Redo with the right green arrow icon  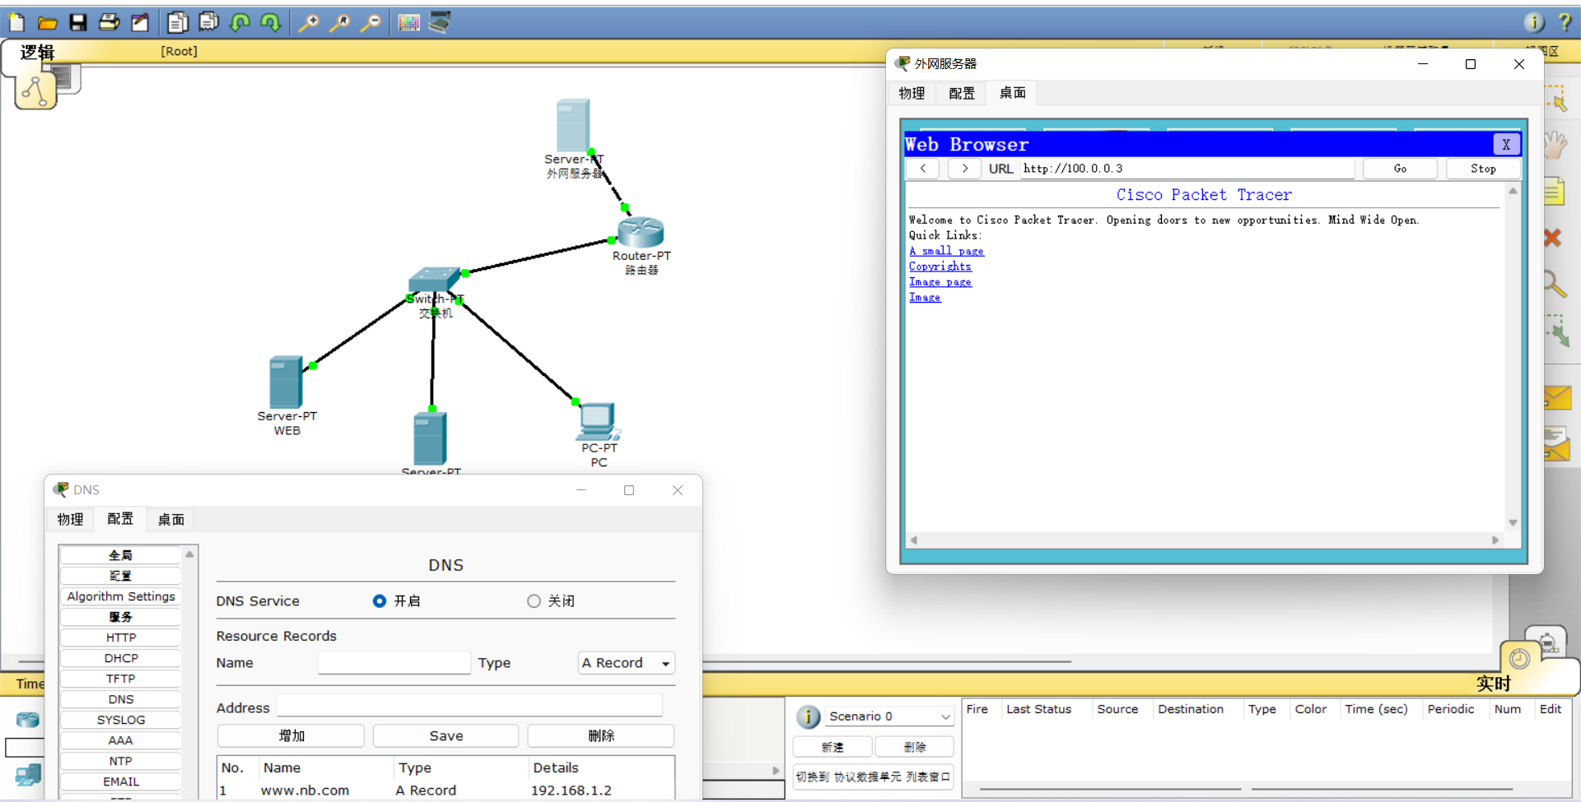coord(271,22)
